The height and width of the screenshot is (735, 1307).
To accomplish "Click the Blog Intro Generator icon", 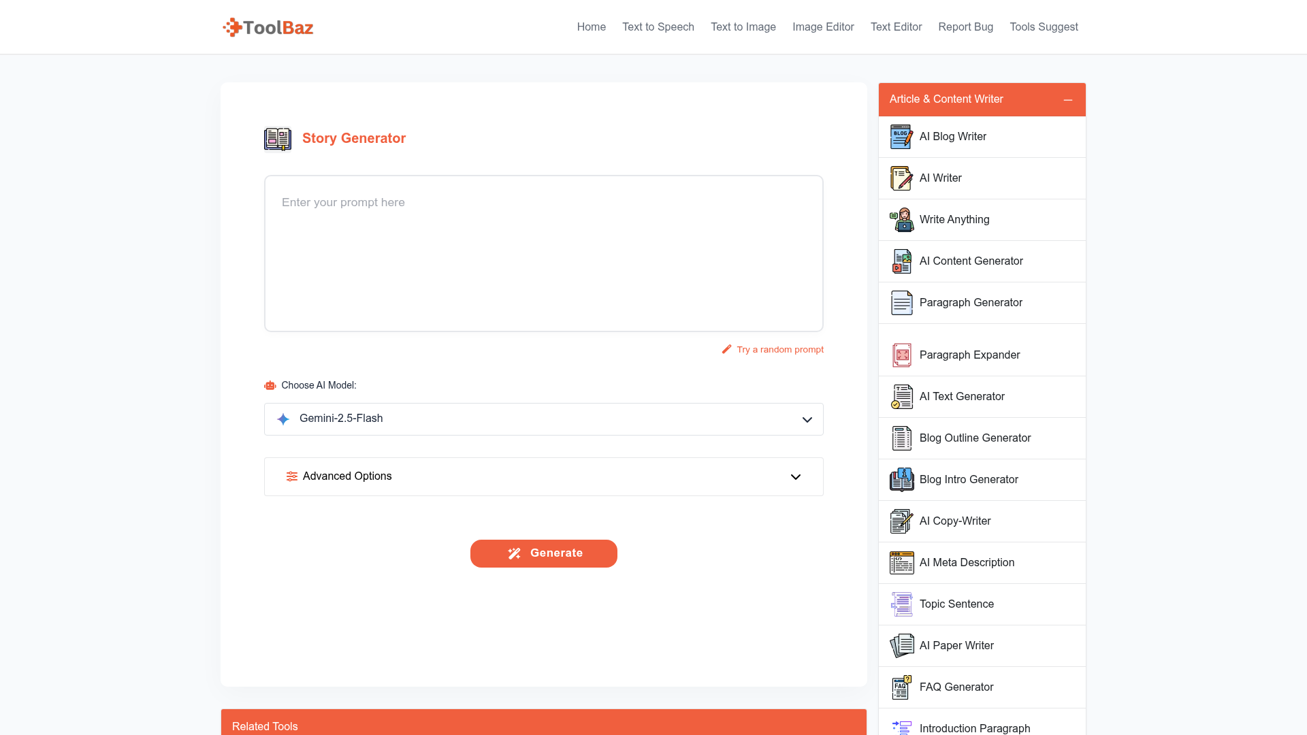I will (x=901, y=480).
